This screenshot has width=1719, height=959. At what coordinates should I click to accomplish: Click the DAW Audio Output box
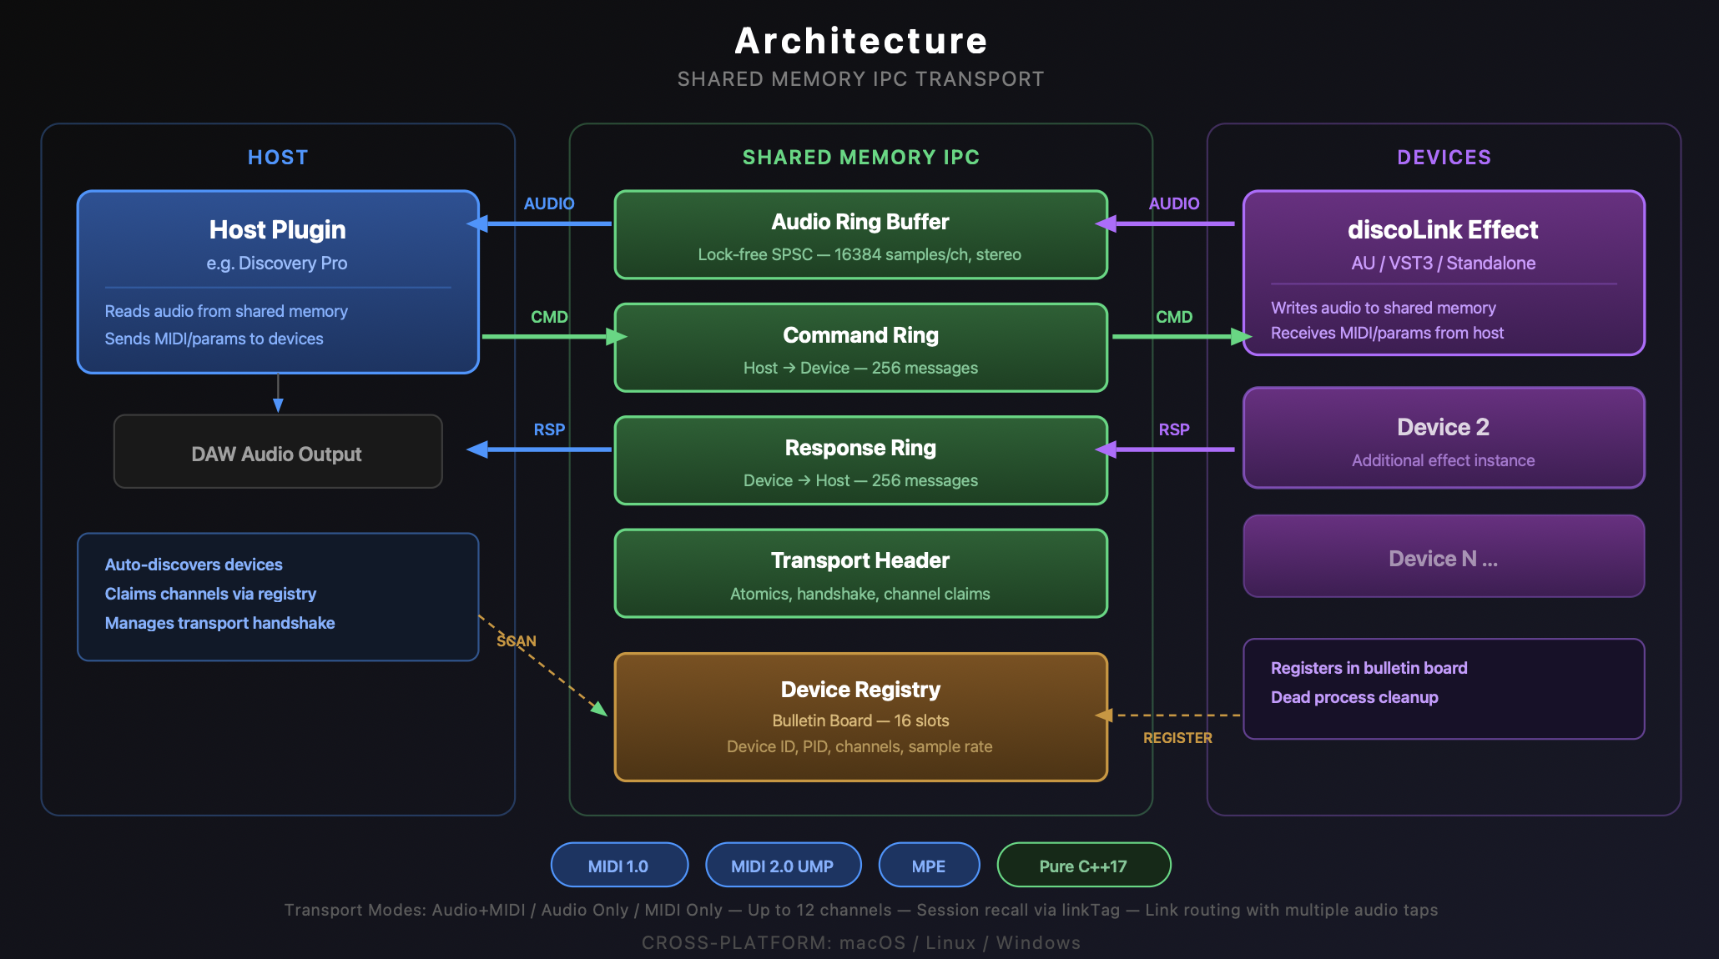[x=278, y=453]
